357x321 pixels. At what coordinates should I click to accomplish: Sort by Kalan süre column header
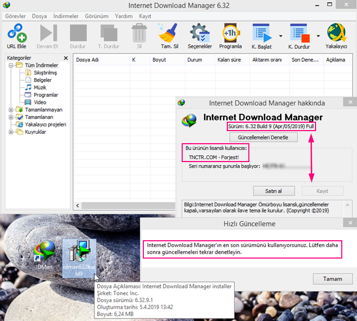232,60
